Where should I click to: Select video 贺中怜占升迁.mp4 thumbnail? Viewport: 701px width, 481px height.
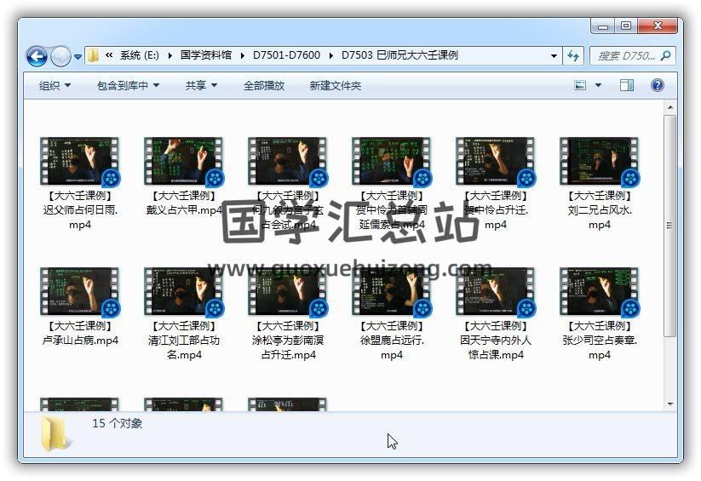(x=495, y=161)
